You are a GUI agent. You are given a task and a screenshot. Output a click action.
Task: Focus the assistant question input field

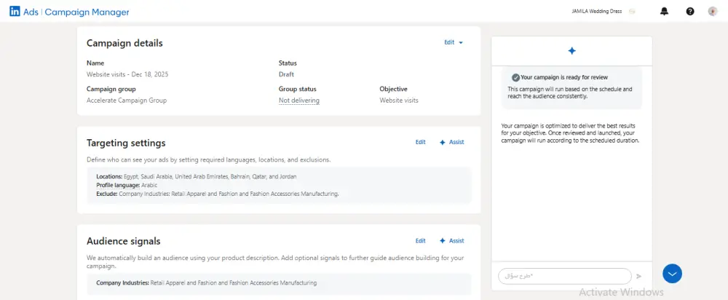564,277
